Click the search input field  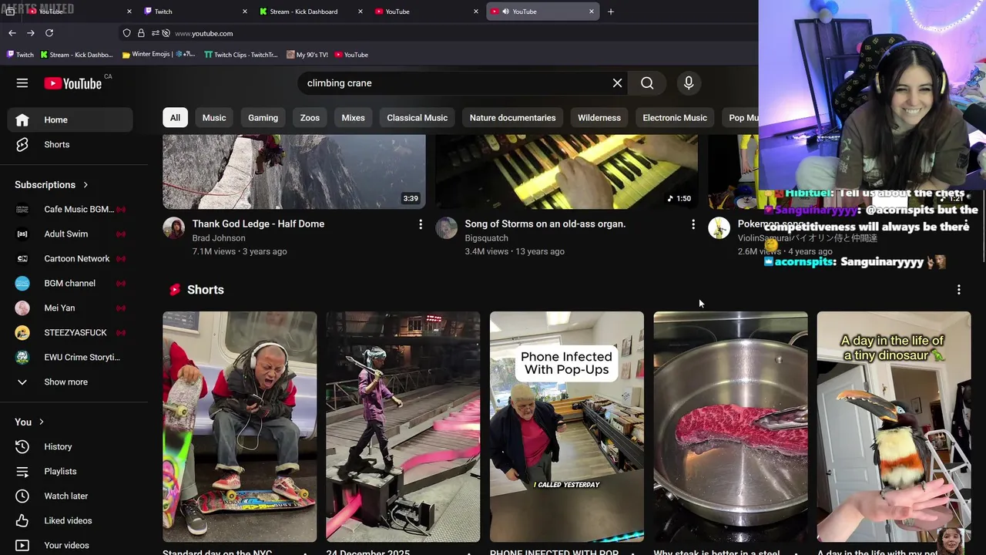click(x=454, y=83)
